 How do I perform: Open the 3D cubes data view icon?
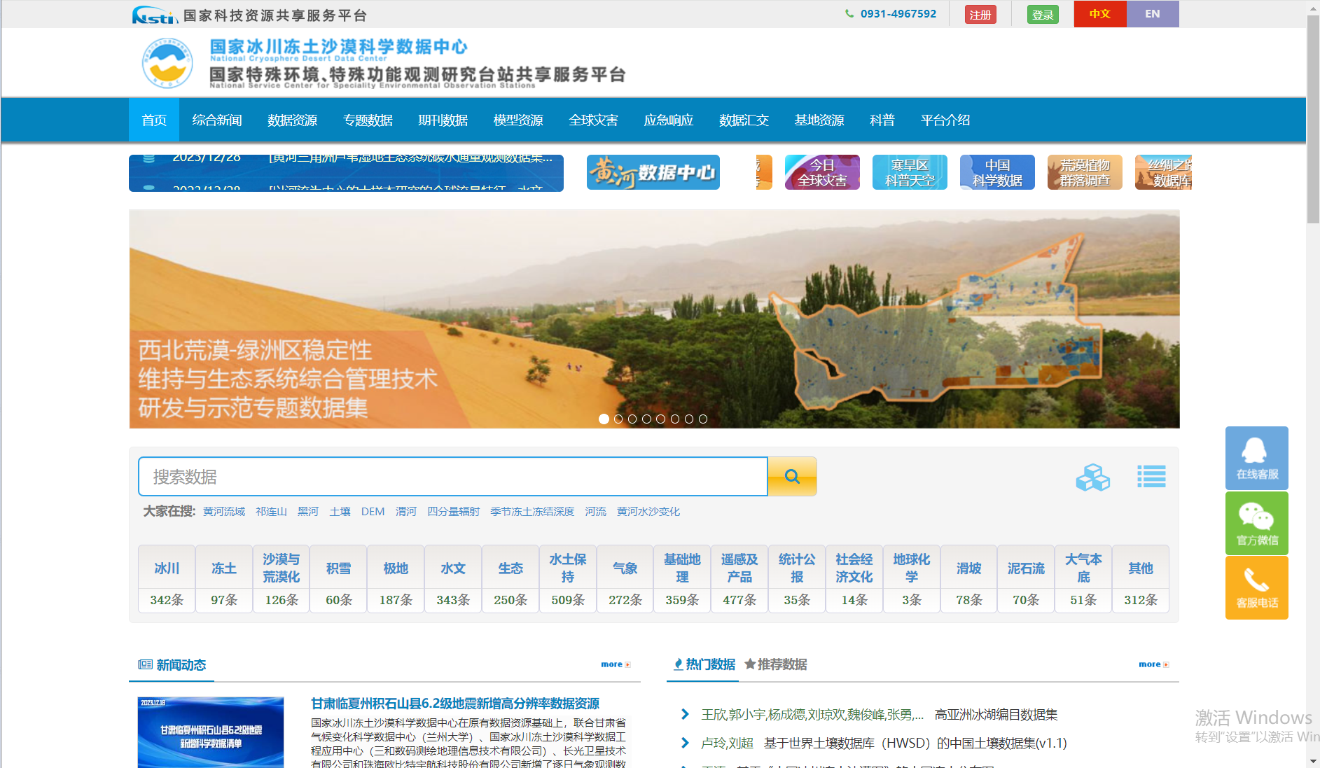pos(1092,477)
